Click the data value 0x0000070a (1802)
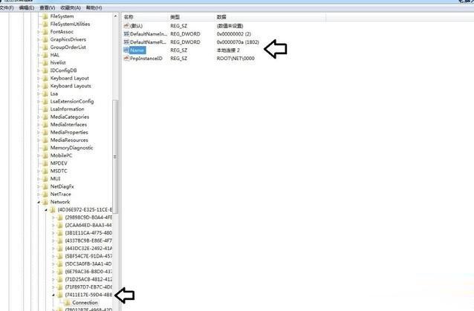 tap(238, 42)
